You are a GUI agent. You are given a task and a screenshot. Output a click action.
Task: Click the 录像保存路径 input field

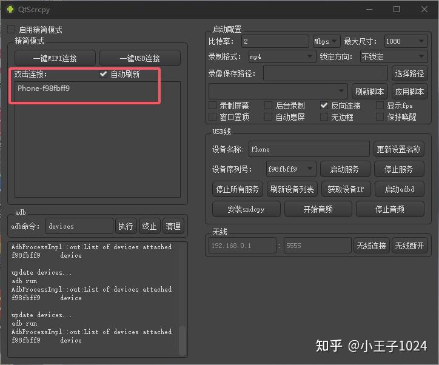tap(326, 73)
